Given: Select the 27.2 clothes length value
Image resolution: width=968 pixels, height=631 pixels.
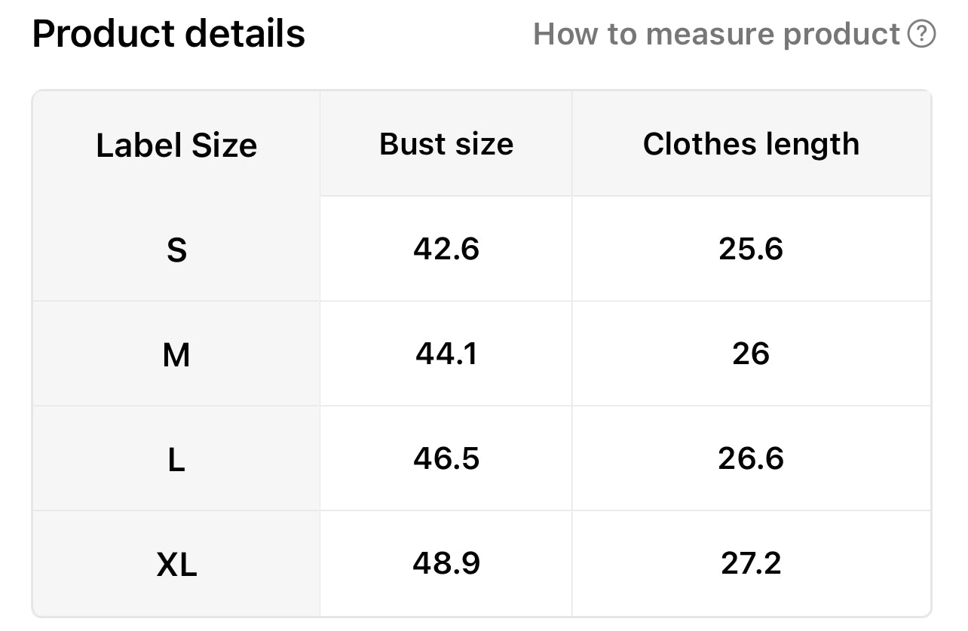Looking at the screenshot, I should 751,563.
